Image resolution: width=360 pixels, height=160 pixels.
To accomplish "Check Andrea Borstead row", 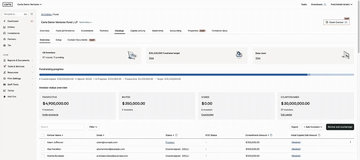I will 43,156.
